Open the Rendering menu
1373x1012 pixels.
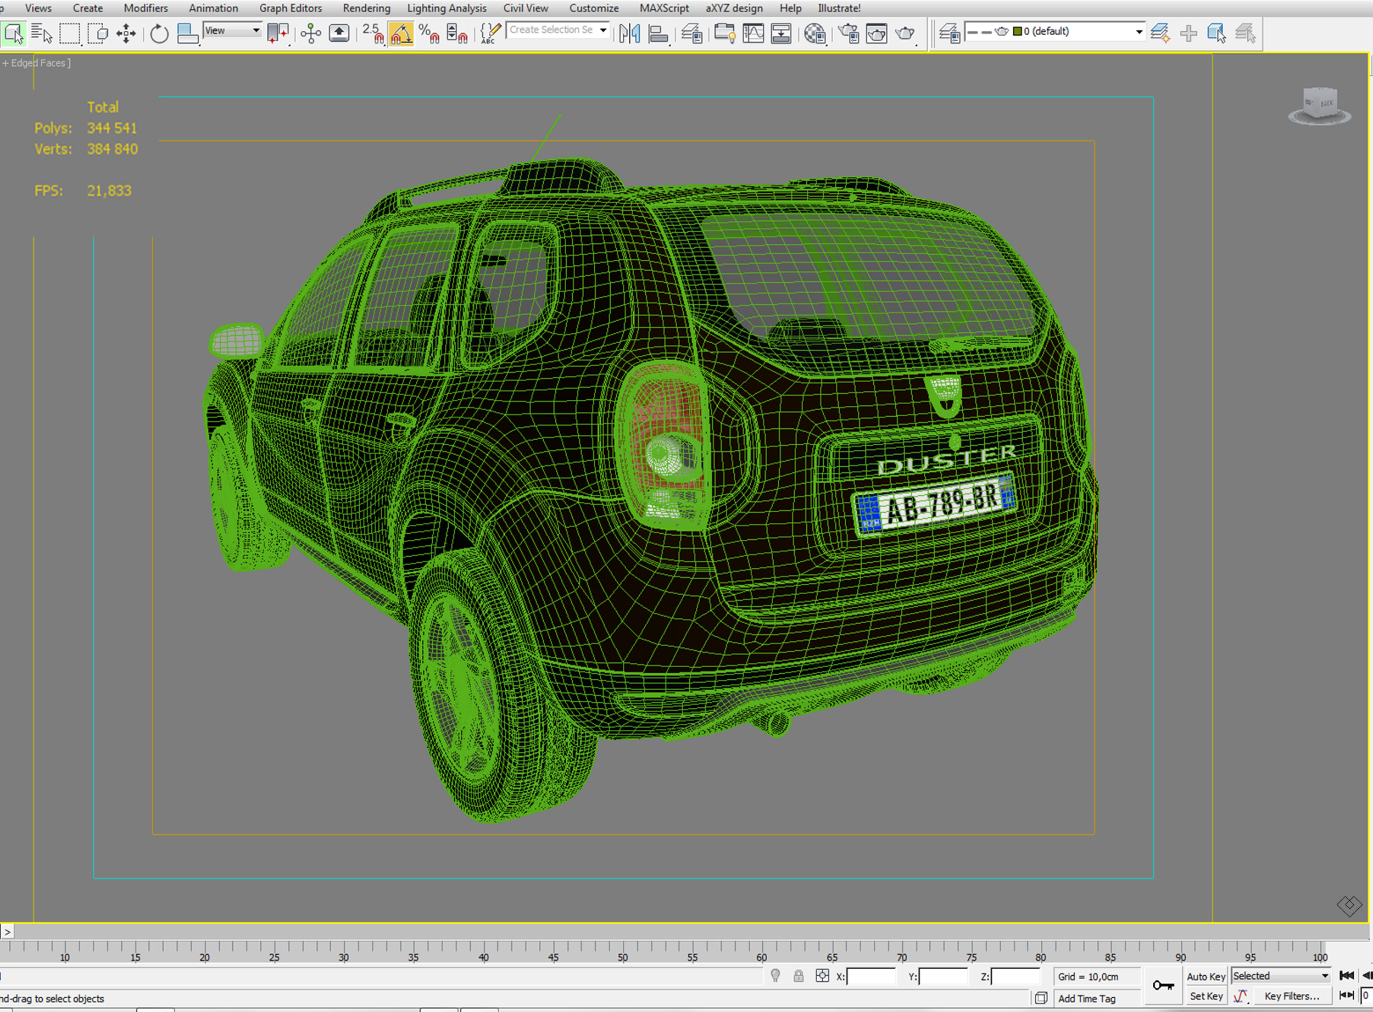click(x=366, y=8)
